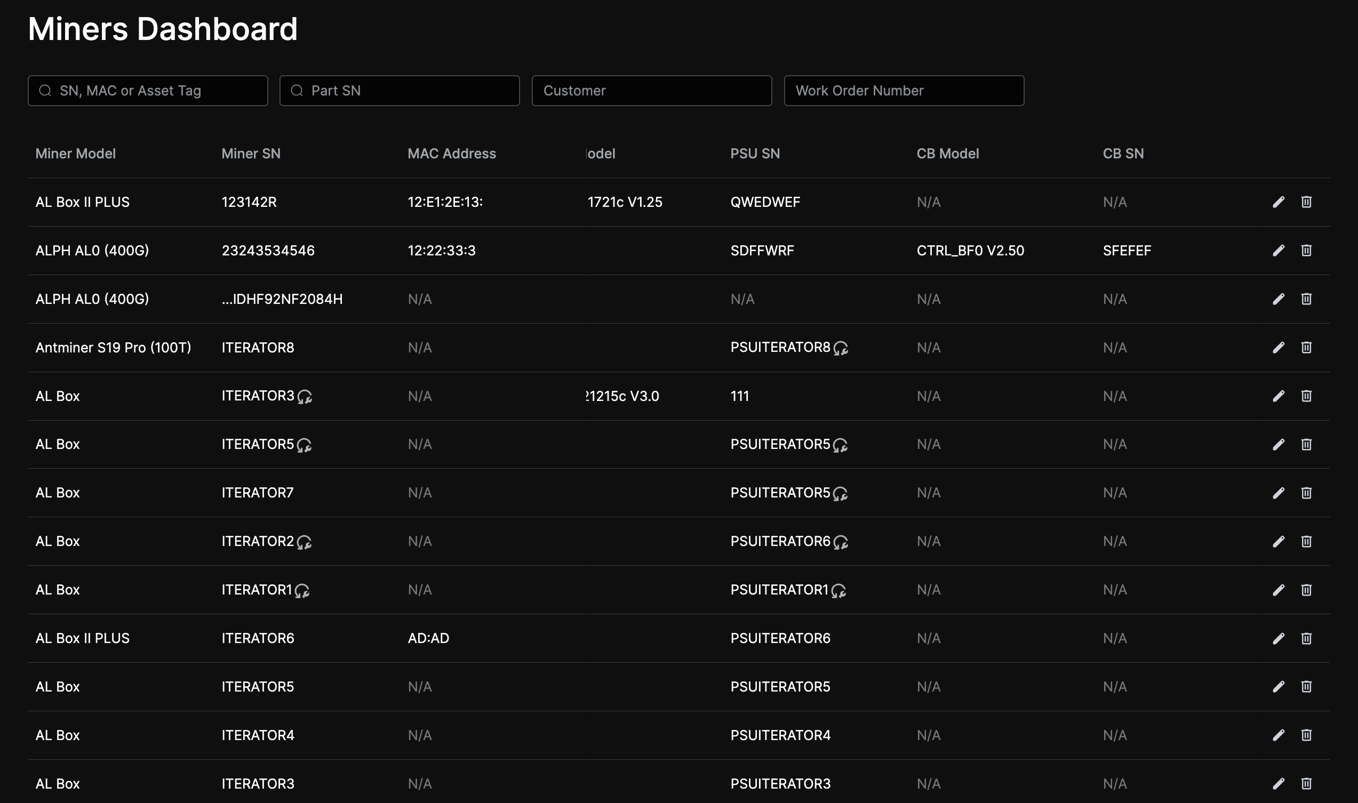Sort by the Miner Model column header
The image size is (1358, 803).
point(75,153)
